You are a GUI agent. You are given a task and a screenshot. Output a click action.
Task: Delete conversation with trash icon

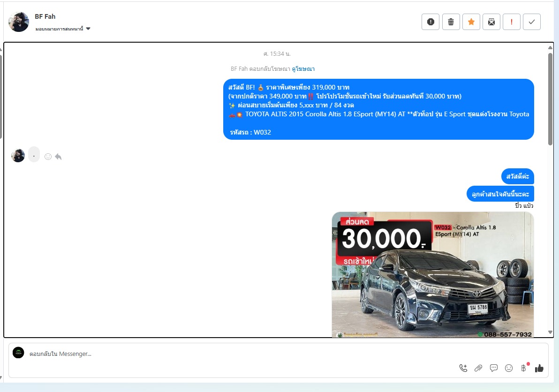click(x=451, y=22)
